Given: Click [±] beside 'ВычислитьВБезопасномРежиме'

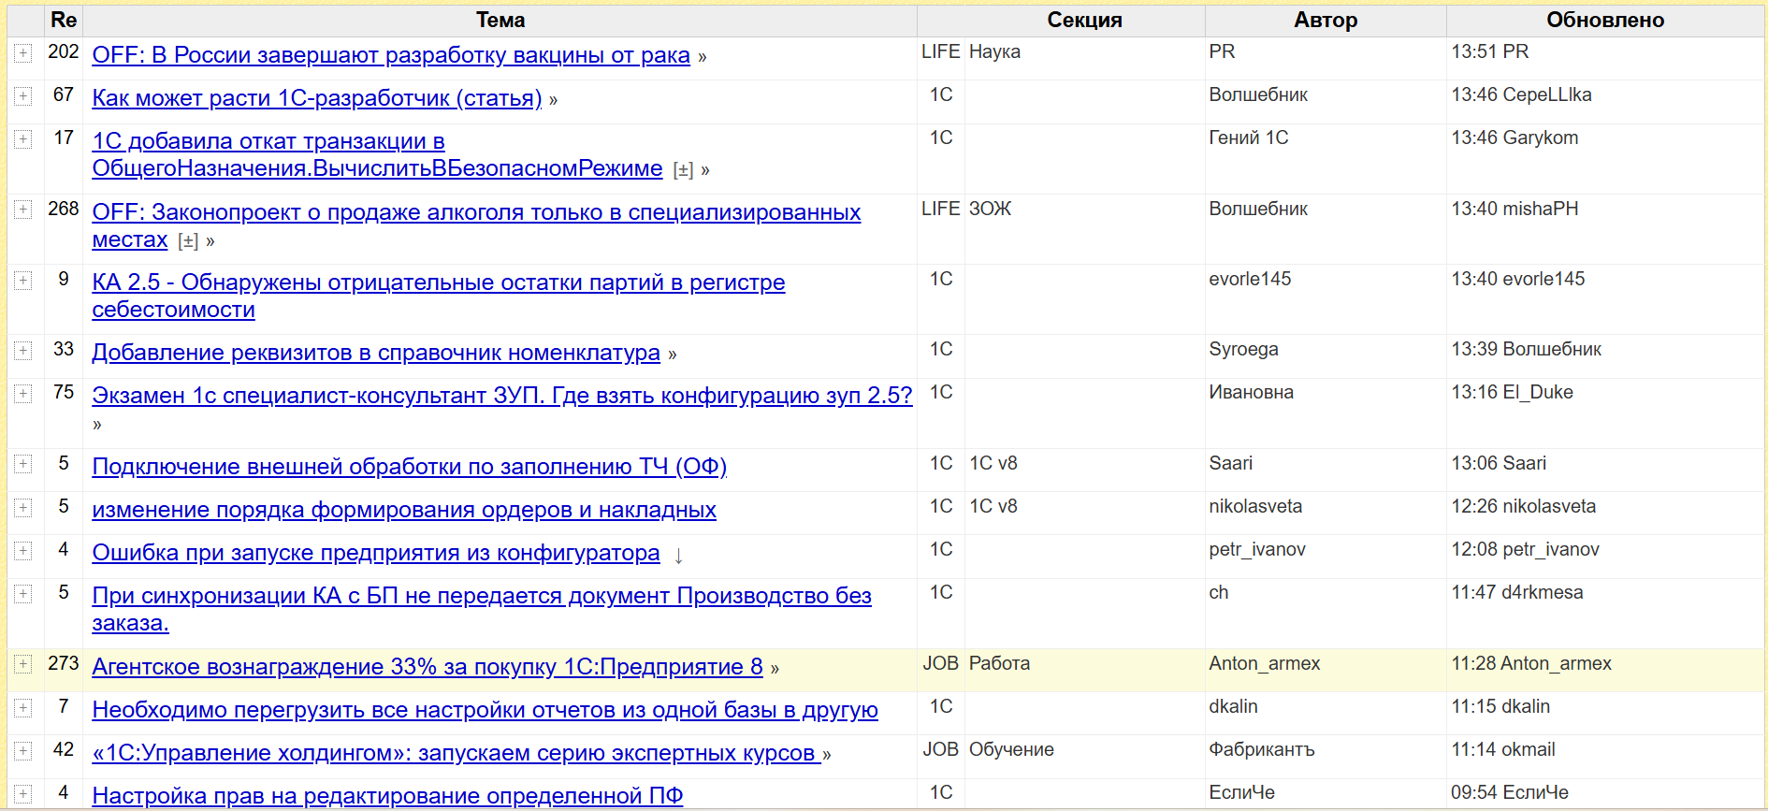Looking at the screenshot, I should (683, 170).
